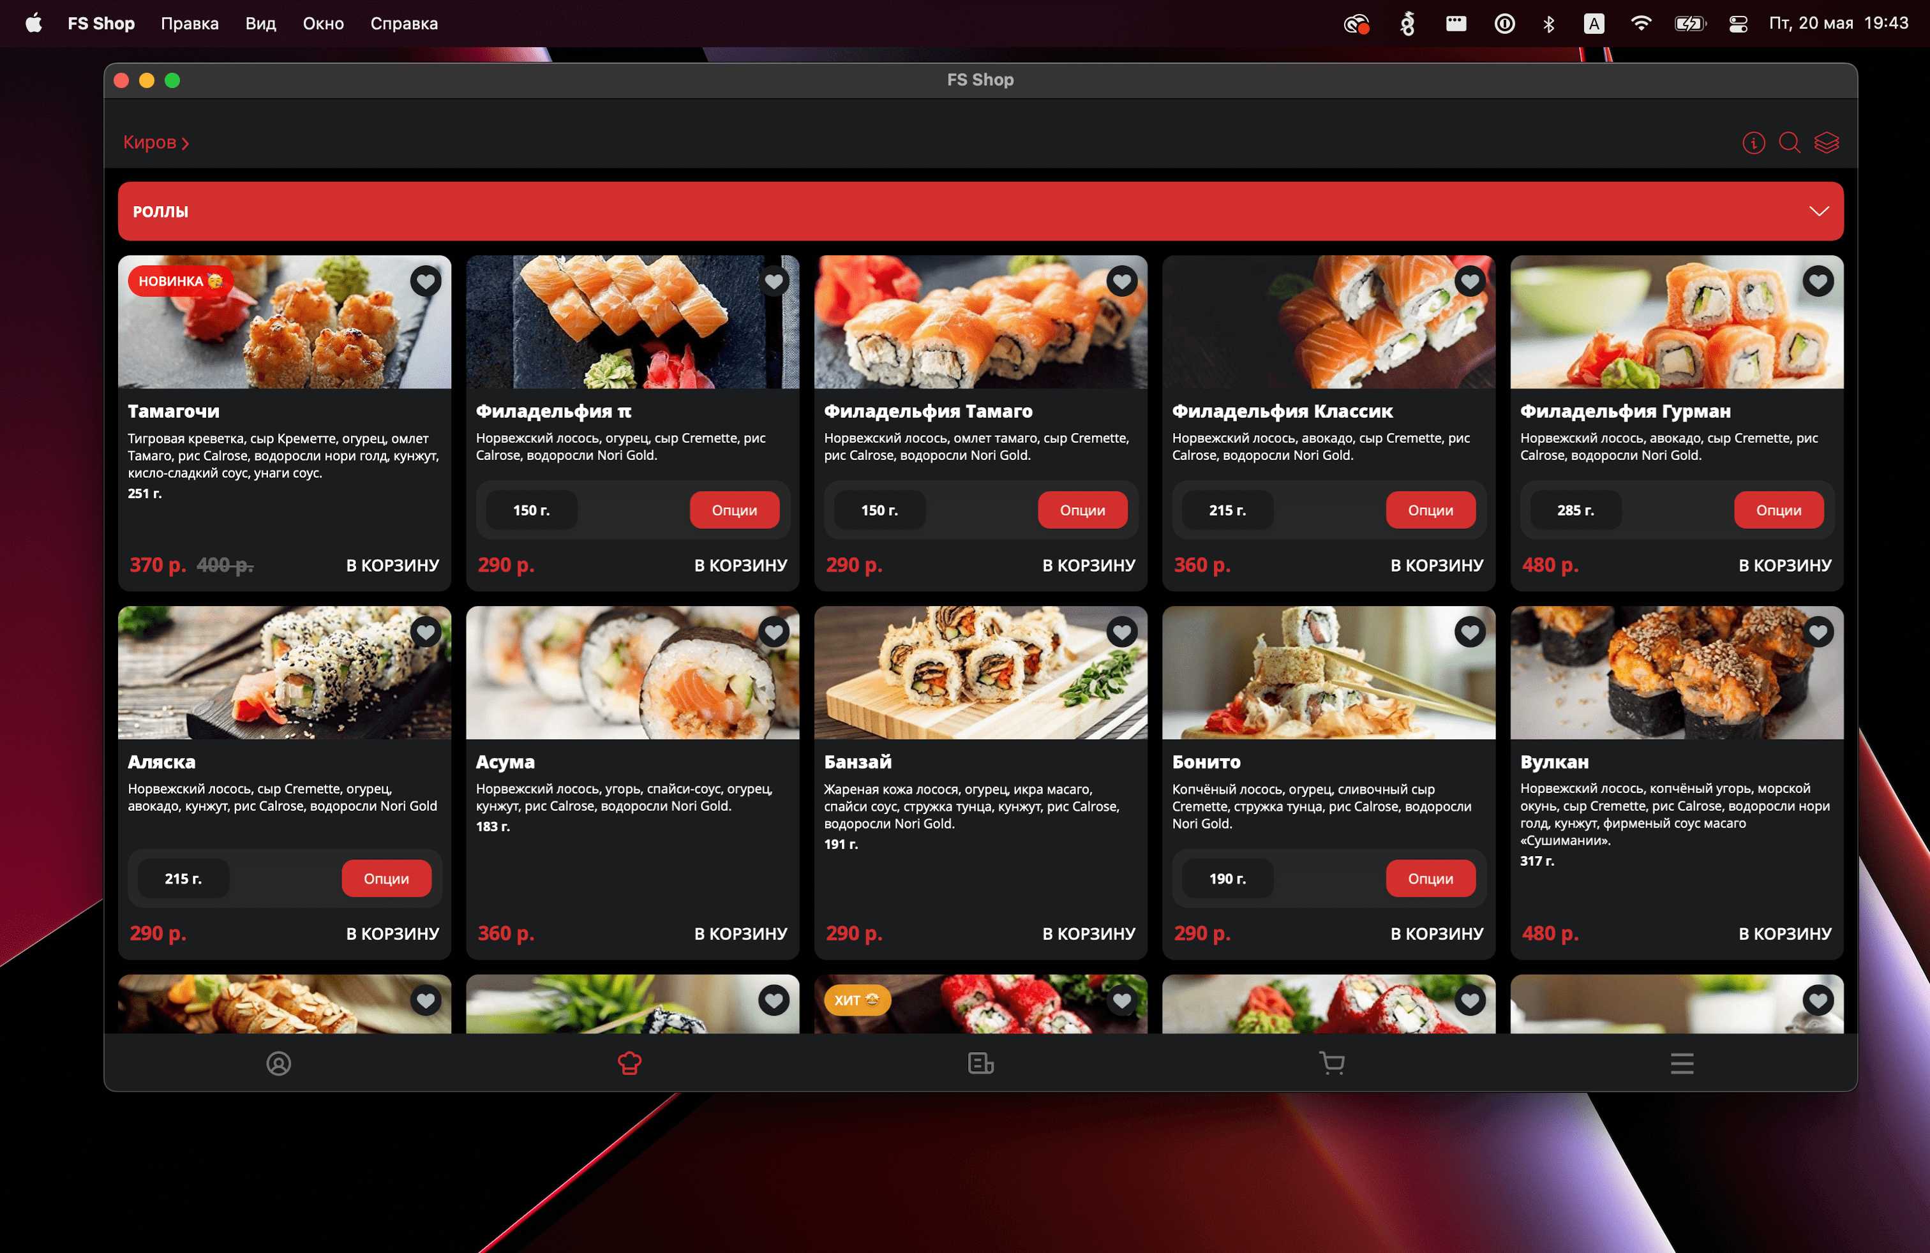Open Опции for Филадельфия Гурман
1930x1253 pixels.
click(x=1779, y=510)
